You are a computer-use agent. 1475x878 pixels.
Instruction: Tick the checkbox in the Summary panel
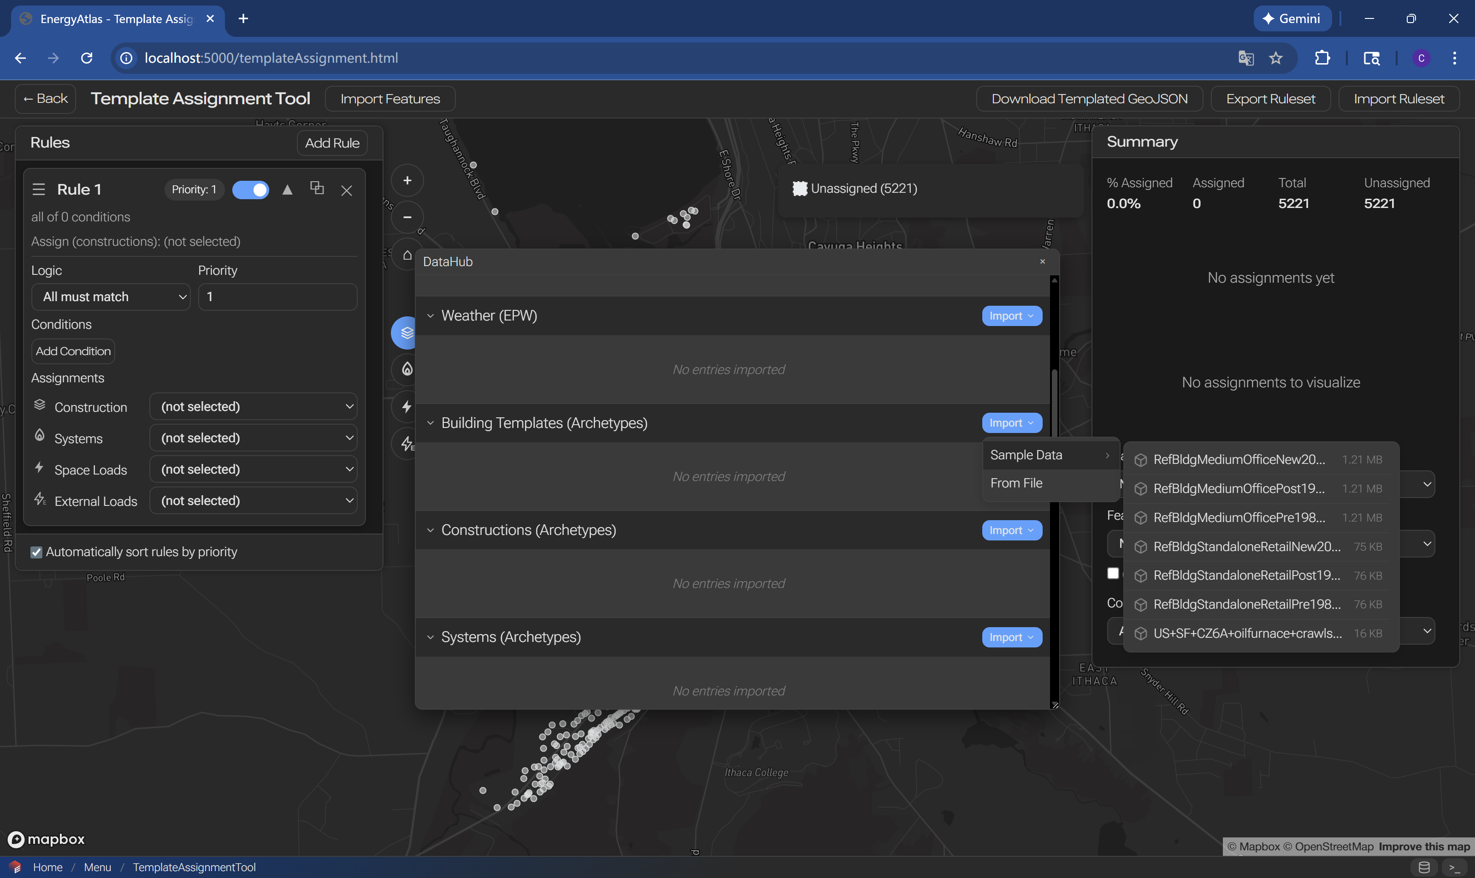click(x=1112, y=573)
